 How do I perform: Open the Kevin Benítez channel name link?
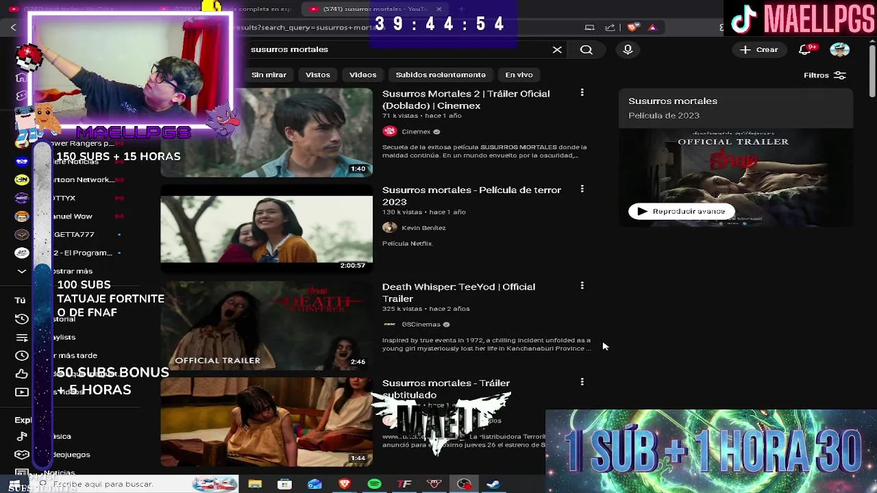tap(423, 227)
